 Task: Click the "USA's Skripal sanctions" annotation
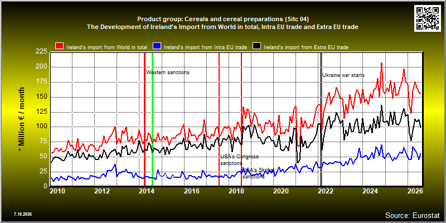(258, 173)
